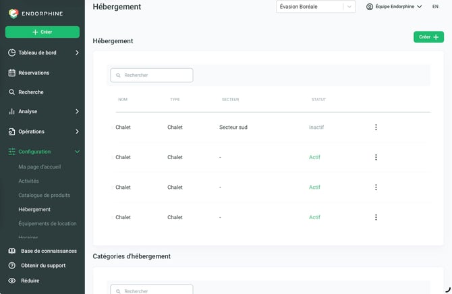Click the Analyse bar chart icon

point(12,111)
